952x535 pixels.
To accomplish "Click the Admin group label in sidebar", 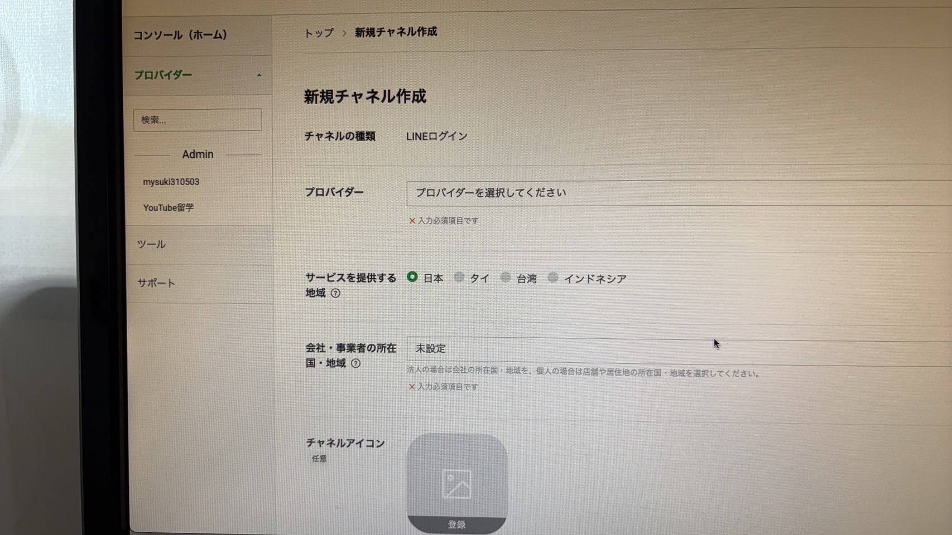I will pos(198,154).
